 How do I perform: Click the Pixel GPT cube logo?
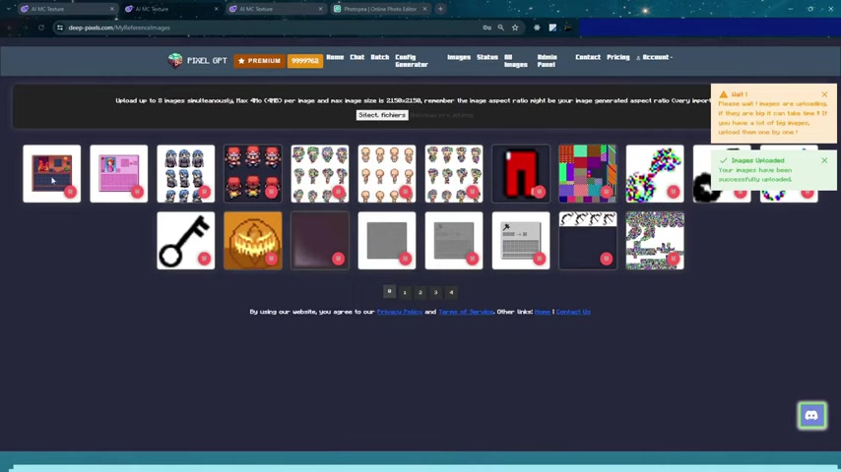pos(175,61)
